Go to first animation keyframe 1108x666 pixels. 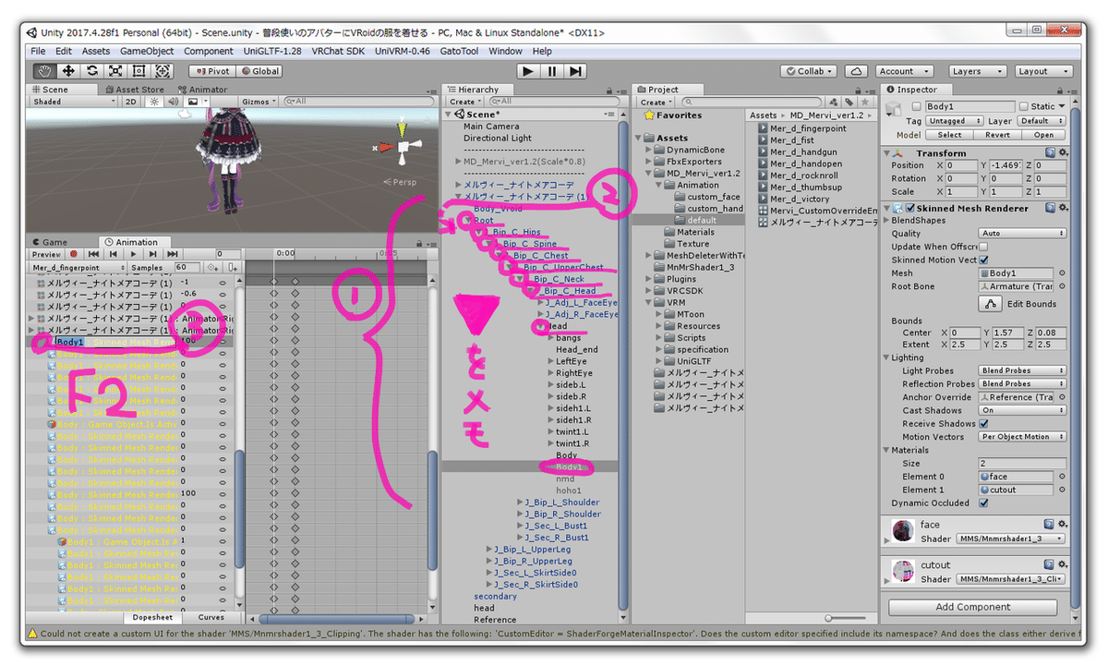[x=93, y=254]
